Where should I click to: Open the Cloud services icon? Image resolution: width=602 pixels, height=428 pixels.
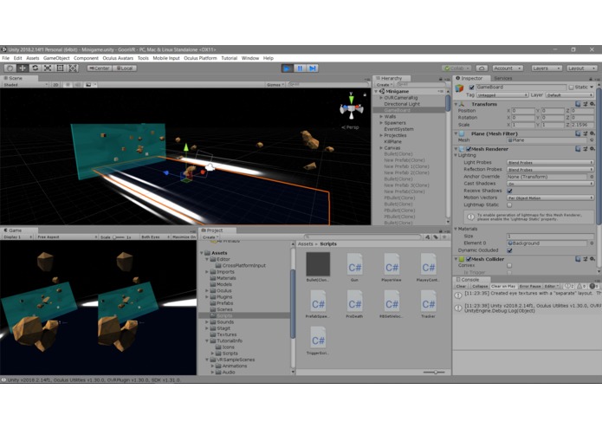482,68
